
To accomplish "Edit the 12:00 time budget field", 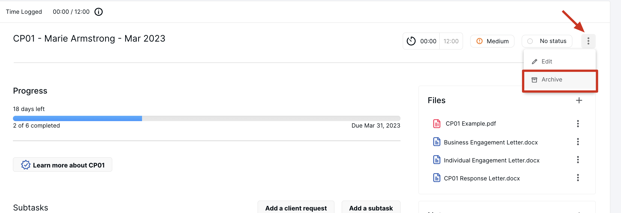I will click(451, 41).
